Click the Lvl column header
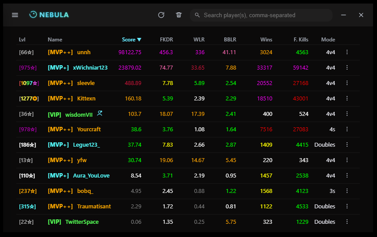 click(x=22, y=40)
